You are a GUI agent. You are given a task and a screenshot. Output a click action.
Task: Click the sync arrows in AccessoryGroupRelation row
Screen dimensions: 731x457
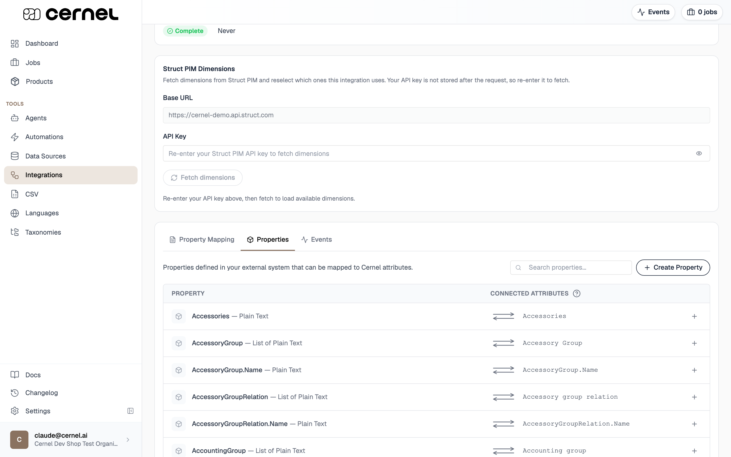[x=504, y=397]
